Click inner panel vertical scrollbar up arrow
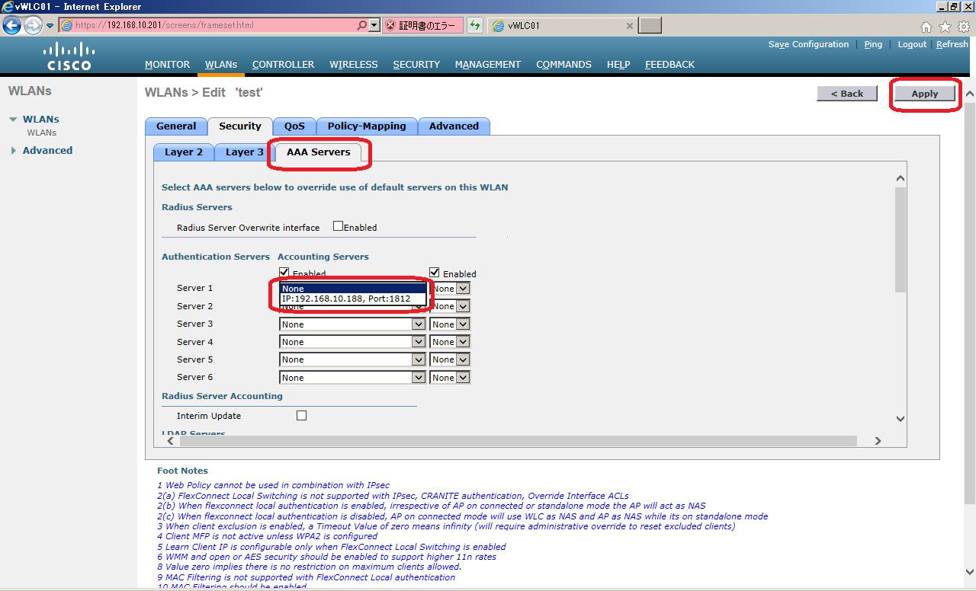 [901, 178]
